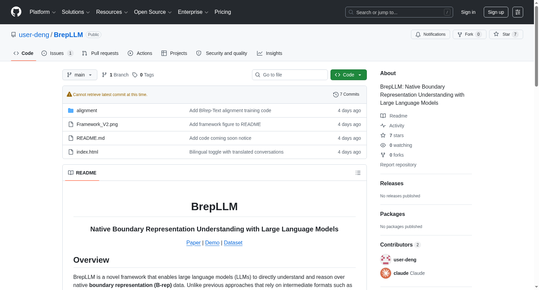Open the BrepLLM repository name link
Image resolution: width=539 pixels, height=290 pixels.
(x=68, y=35)
